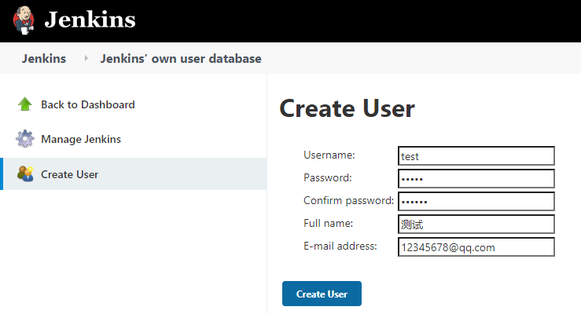Select Create User in sidebar
Viewport: 581px width, 314px height.
(x=69, y=174)
